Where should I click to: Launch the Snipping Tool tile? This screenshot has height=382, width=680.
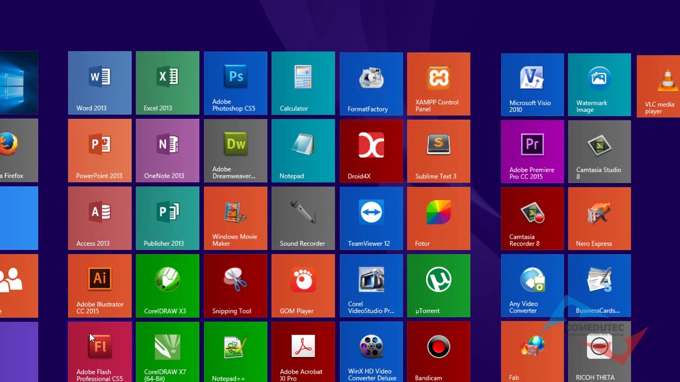pos(235,286)
